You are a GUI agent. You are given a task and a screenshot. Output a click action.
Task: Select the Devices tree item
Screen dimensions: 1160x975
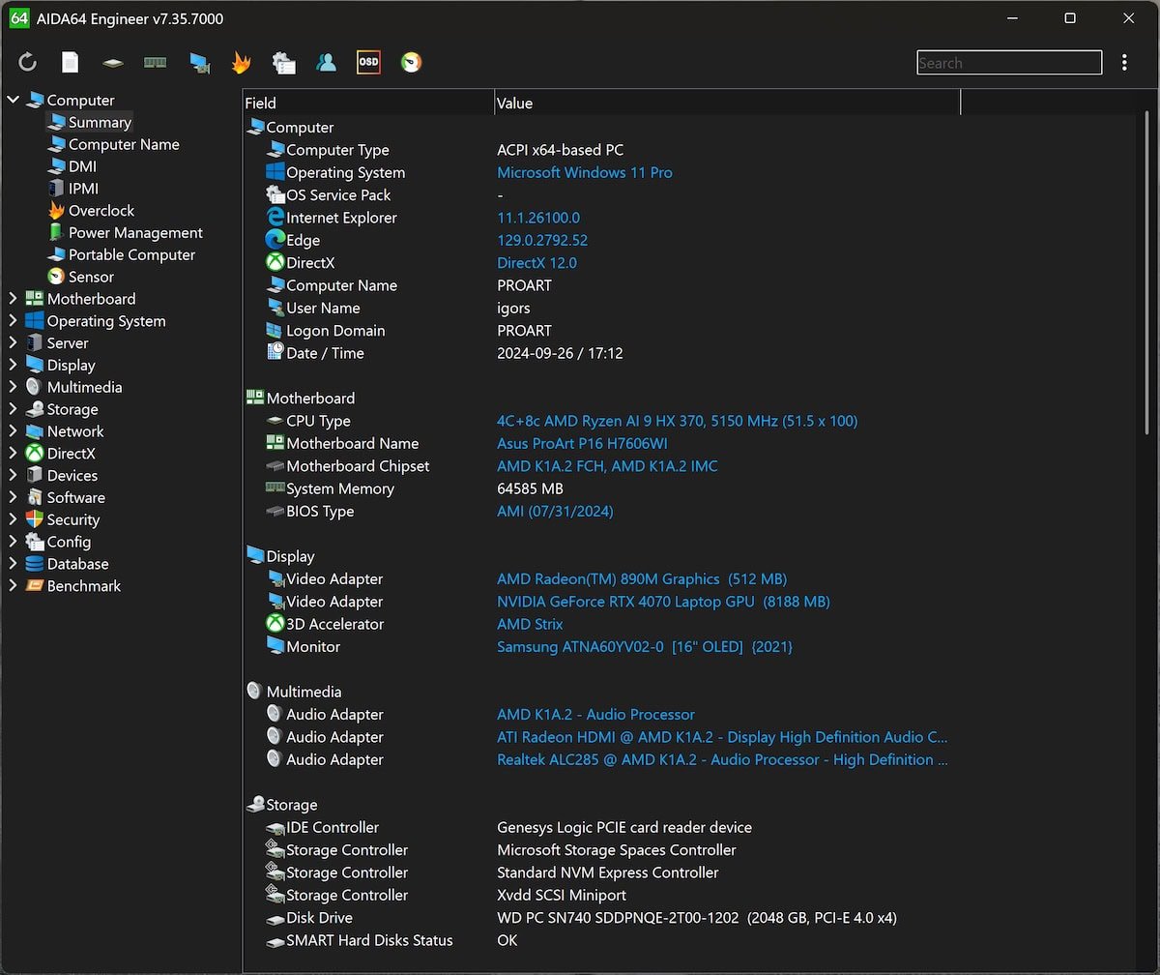(72, 475)
